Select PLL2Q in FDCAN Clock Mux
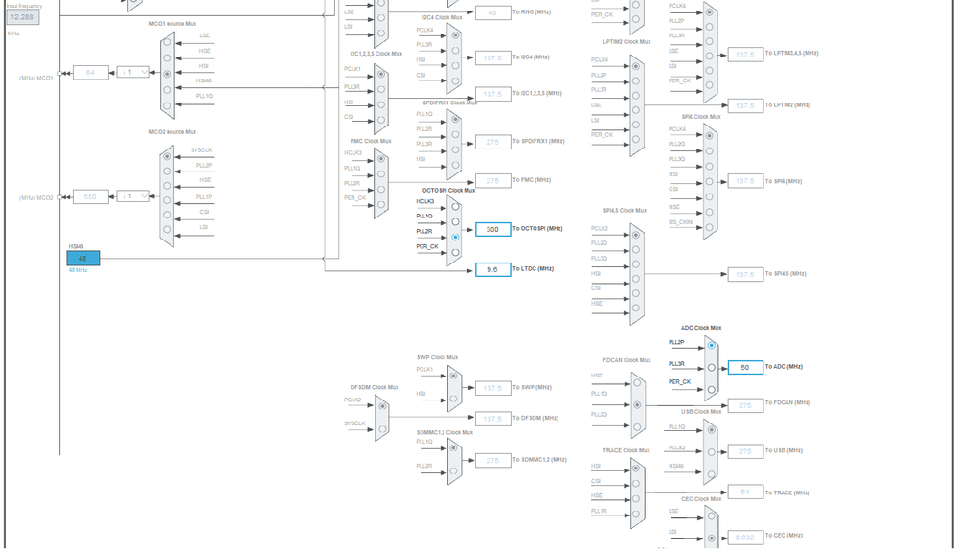Viewport: 956px width, 549px height. coord(637,427)
